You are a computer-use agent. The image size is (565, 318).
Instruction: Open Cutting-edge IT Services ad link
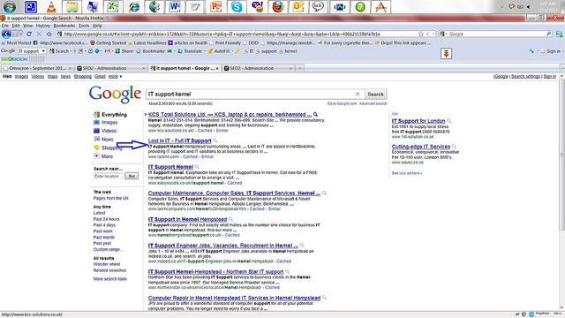421,147
